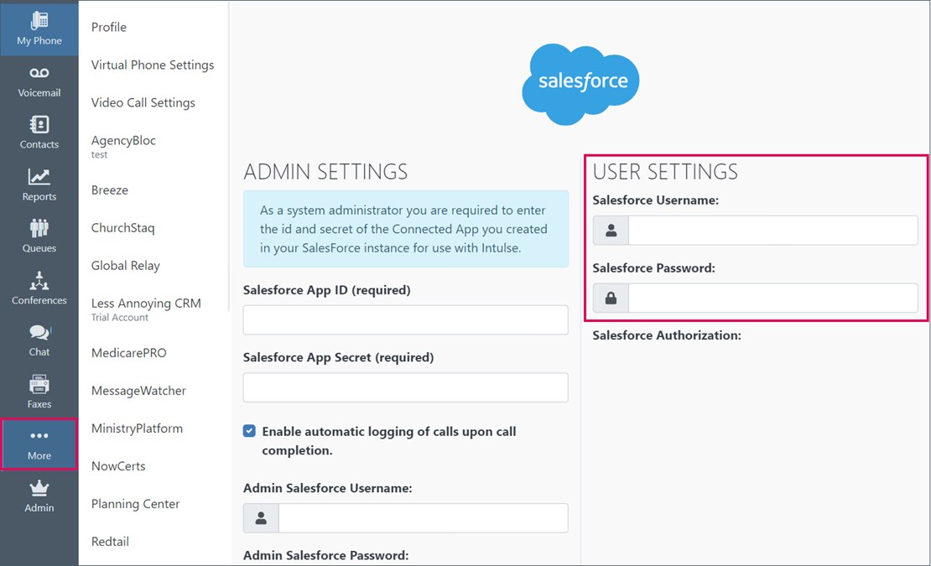The height and width of the screenshot is (566, 931).
Task: Click the system administrator info notice
Action: click(x=406, y=229)
